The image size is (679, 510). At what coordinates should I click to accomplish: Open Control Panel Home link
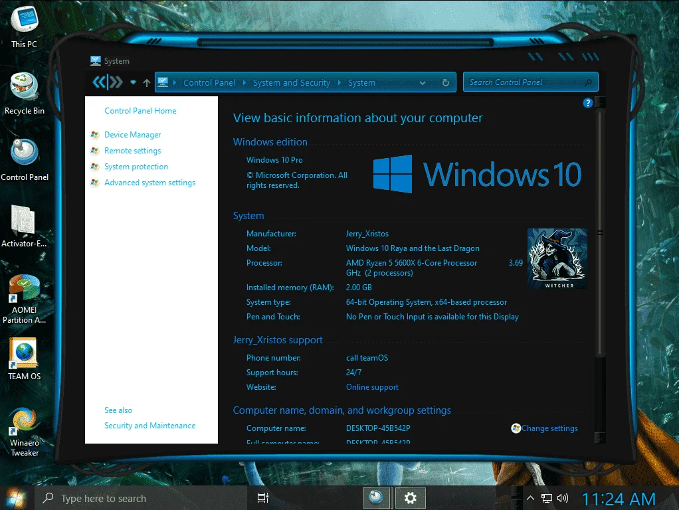[x=140, y=111]
